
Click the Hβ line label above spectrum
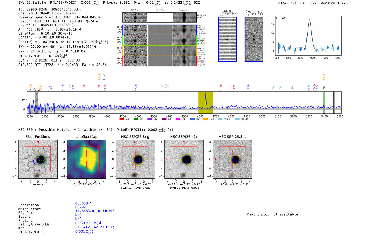pyautogui.click(x=292, y=88)
